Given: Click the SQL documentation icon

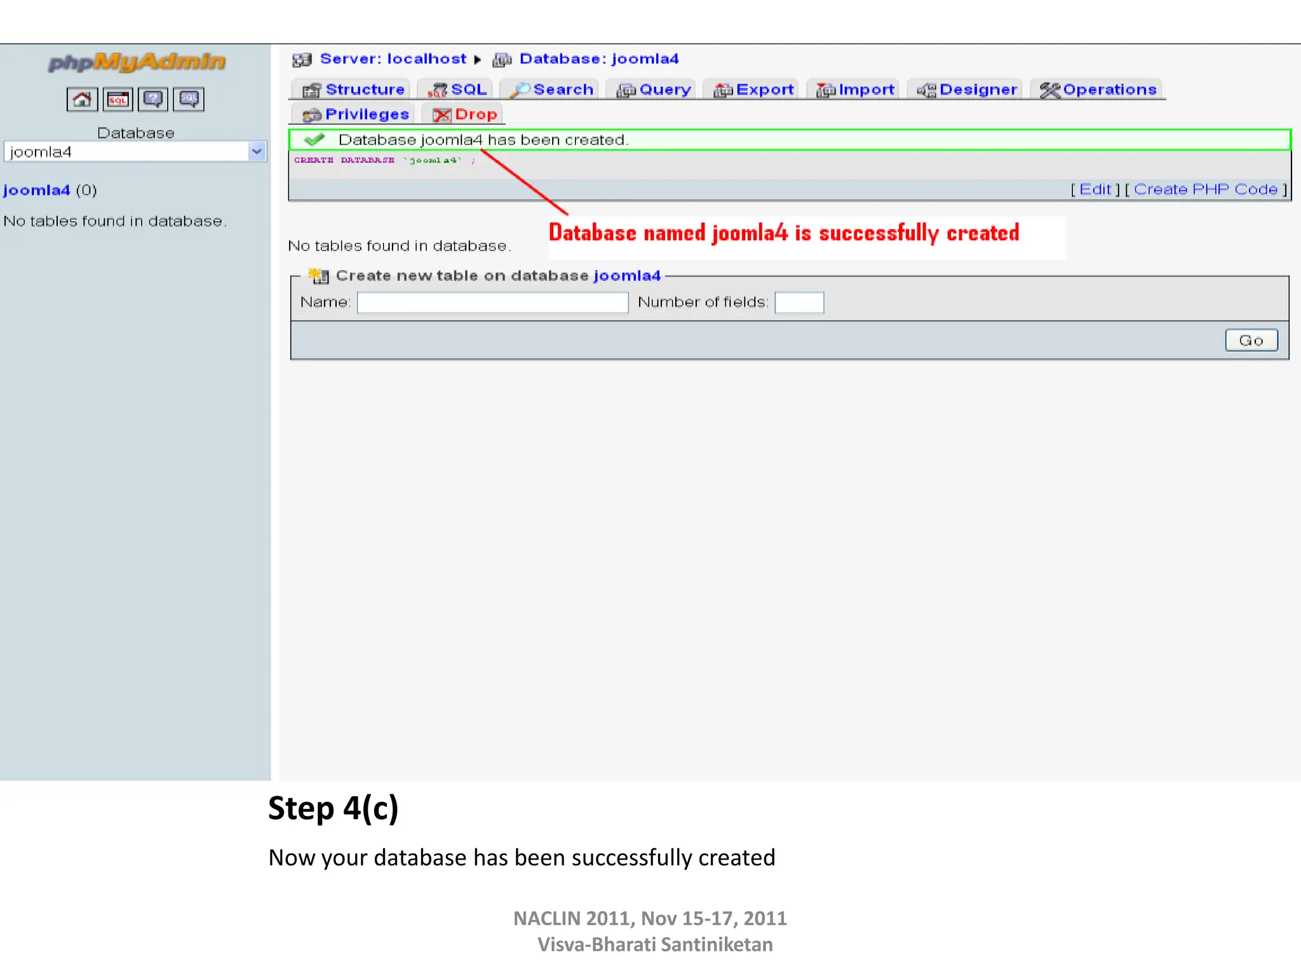Looking at the screenshot, I should 189,99.
